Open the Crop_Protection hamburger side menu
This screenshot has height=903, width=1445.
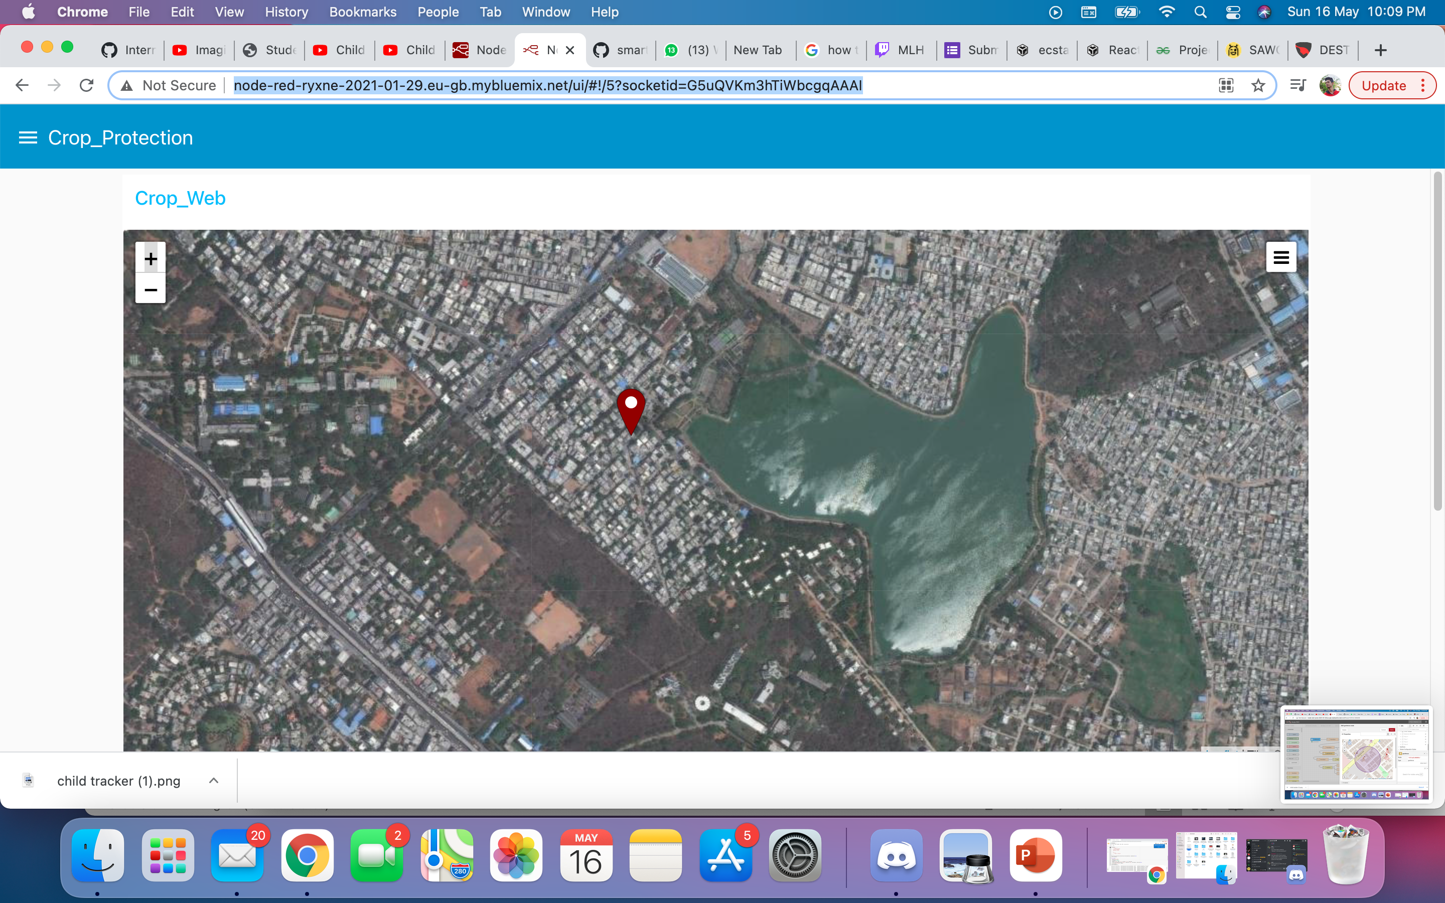[28, 138]
